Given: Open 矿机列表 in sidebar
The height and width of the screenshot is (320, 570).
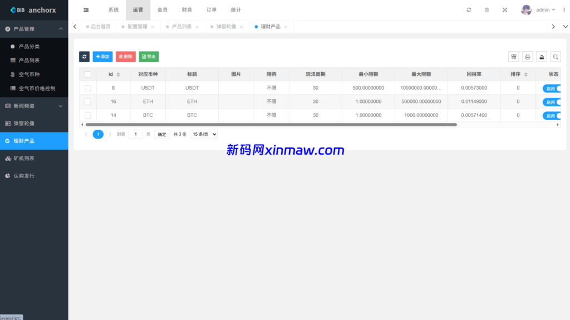Looking at the screenshot, I should point(34,158).
